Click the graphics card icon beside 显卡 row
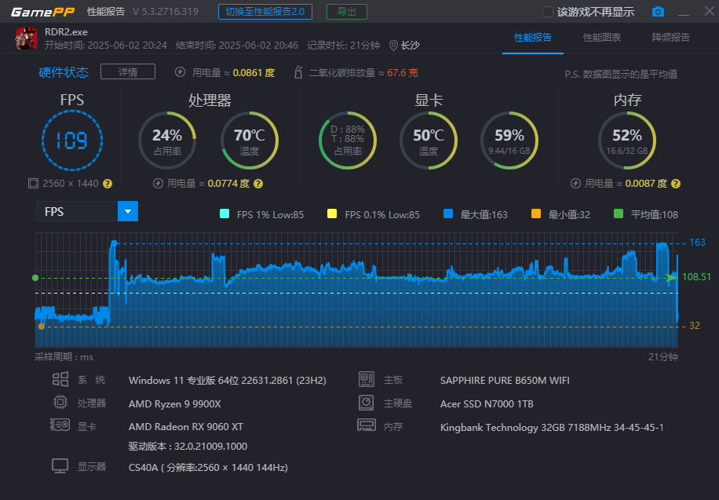Screen dimensions: 719x500 point(60,425)
